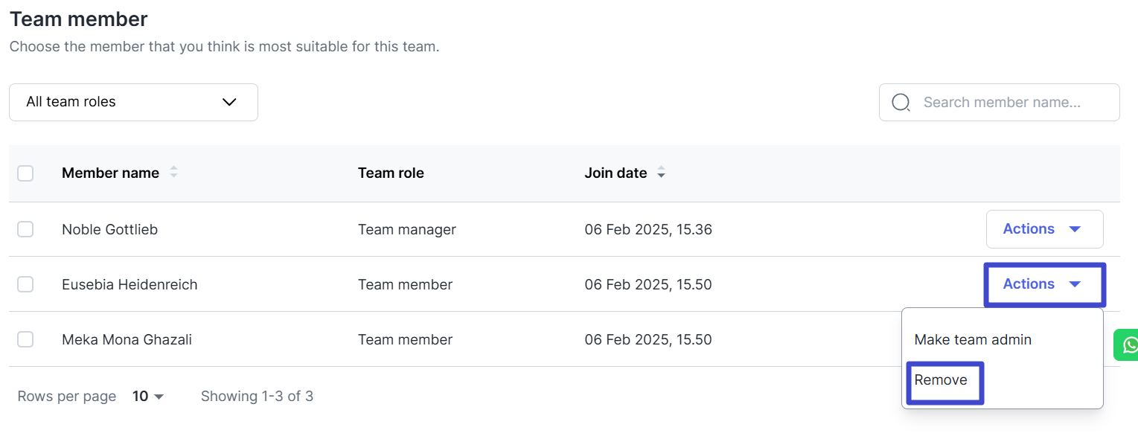Click the search magnifier icon
This screenshot has height=439, width=1138.
click(901, 103)
